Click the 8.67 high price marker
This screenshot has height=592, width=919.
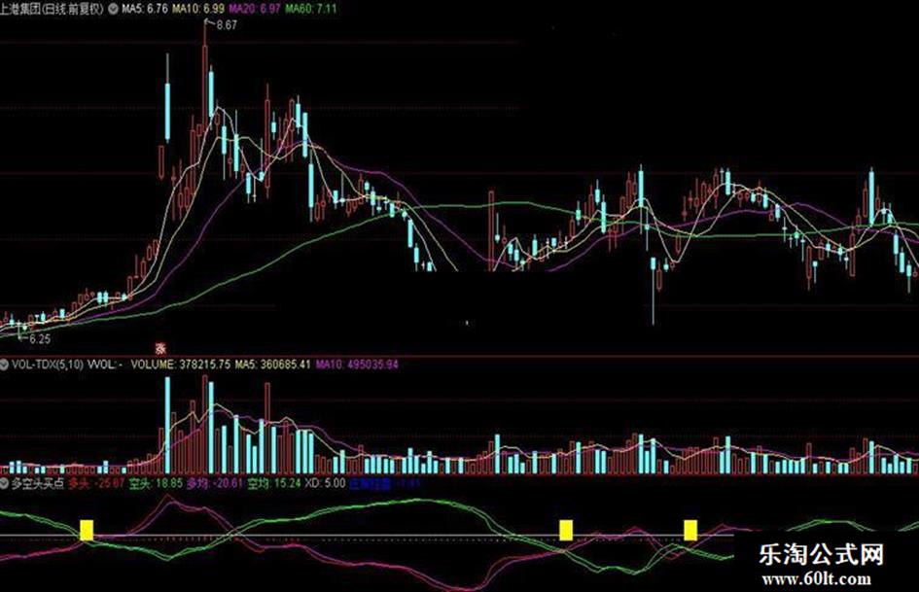[227, 25]
